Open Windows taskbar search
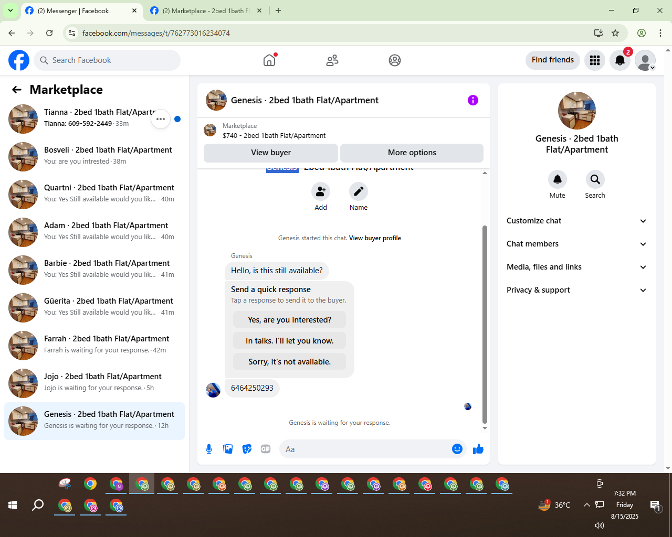Viewport: 672px width, 537px height. pos(38,505)
